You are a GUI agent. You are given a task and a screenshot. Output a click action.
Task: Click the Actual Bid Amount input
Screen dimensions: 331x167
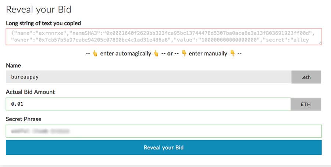click(x=148, y=104)
